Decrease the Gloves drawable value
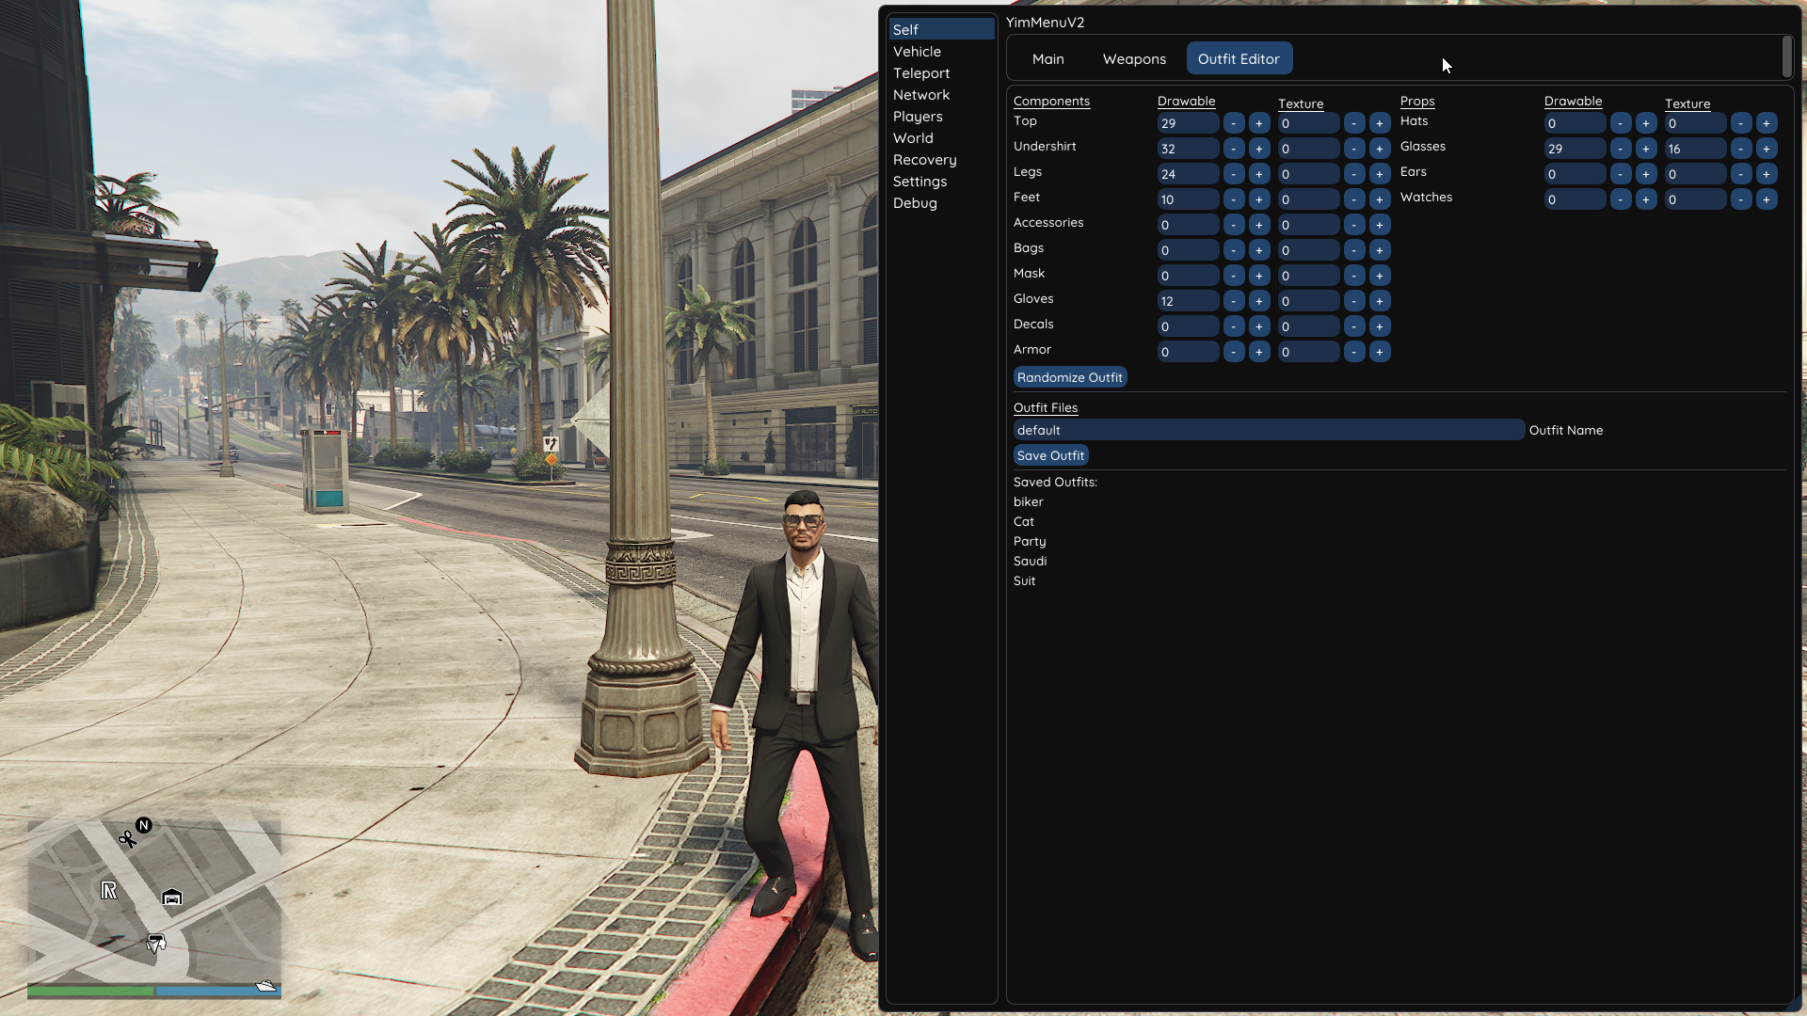This screenshot has height=1016, width=1807. (x=1234, y=301)
